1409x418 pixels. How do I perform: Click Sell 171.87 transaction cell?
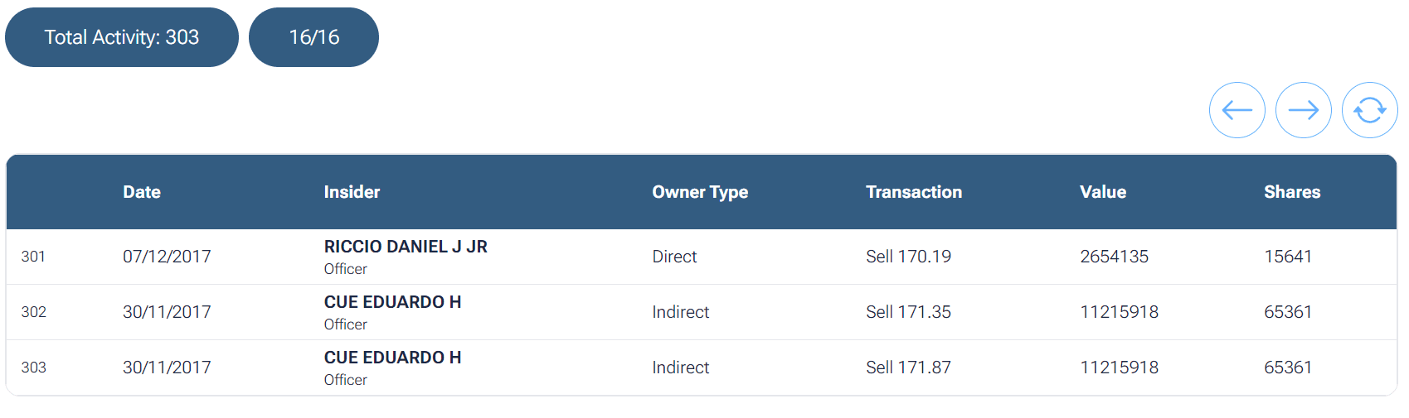point(908,368)
